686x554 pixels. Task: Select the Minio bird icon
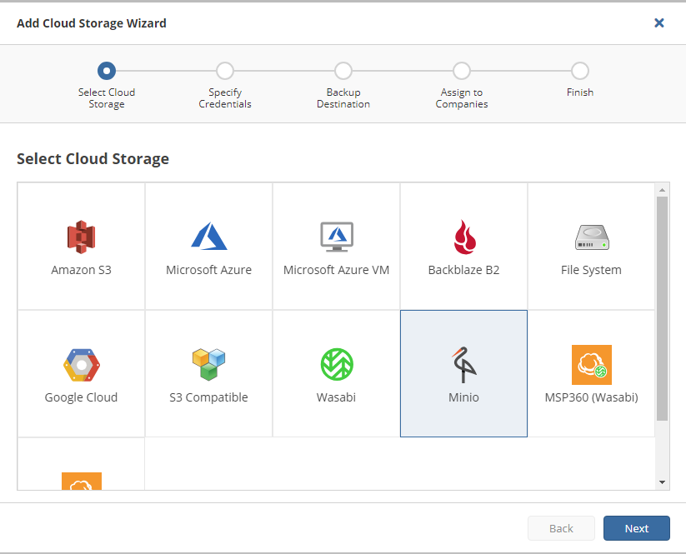(464, 365)
